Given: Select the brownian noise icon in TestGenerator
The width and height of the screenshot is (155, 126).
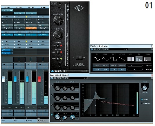Looking at the screenshot, I should 147,59.
